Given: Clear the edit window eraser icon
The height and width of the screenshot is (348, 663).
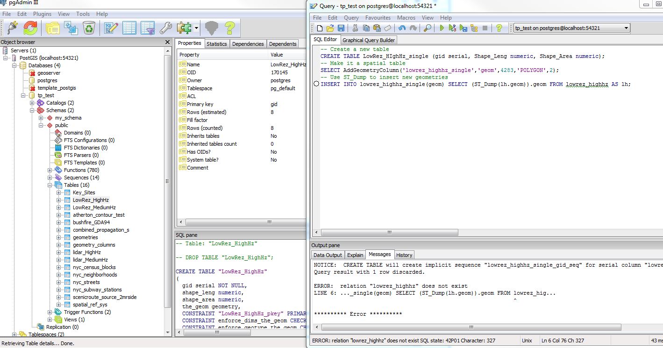Looking at the screenshot, I should pos(387,28).
